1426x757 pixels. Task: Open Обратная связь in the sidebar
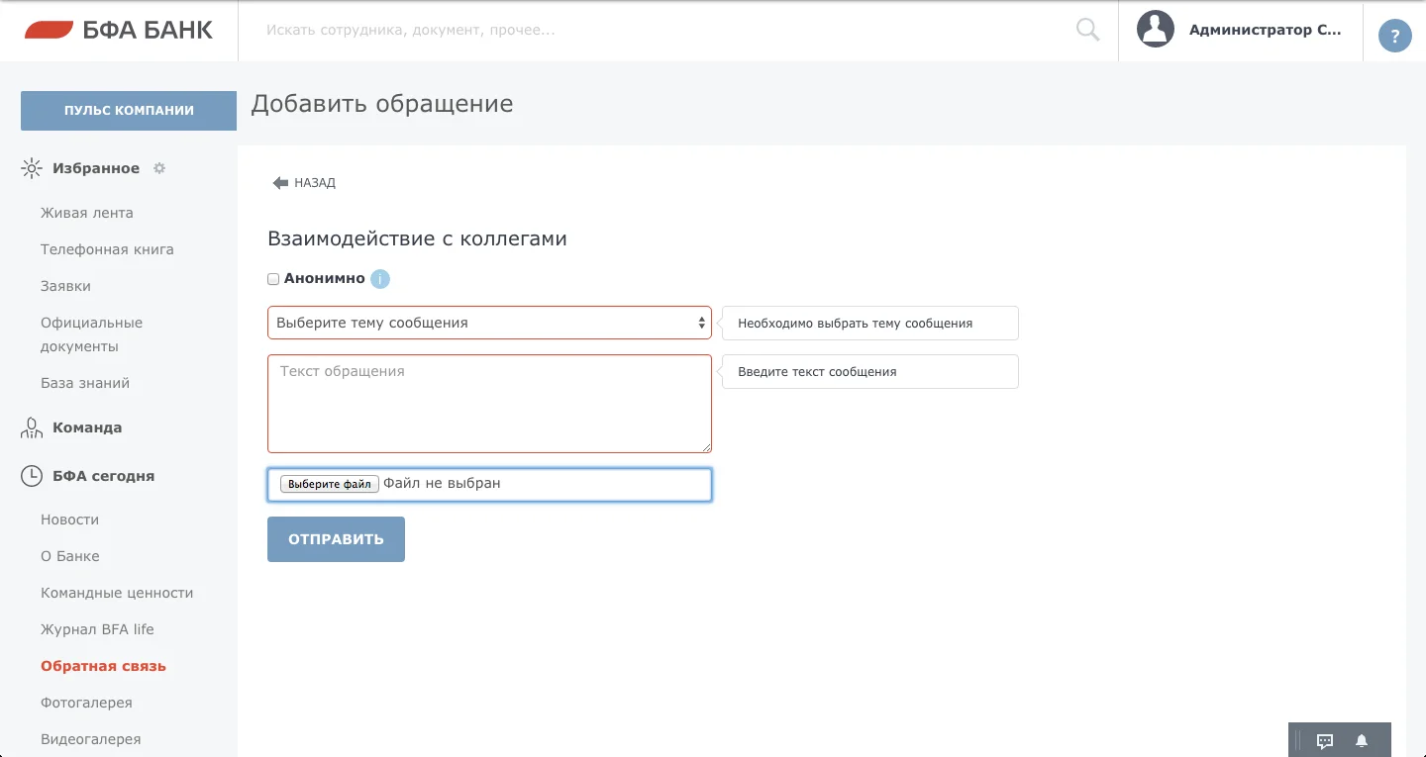coord(103,666)
